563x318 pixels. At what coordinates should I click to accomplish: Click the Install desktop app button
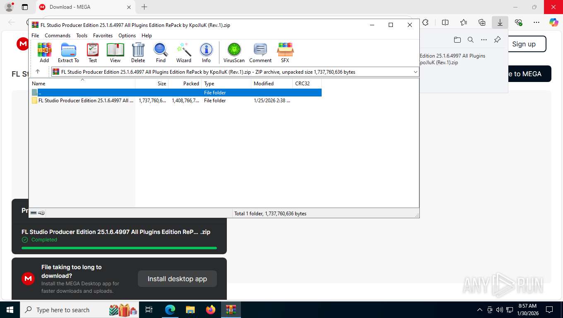[177, 279]
